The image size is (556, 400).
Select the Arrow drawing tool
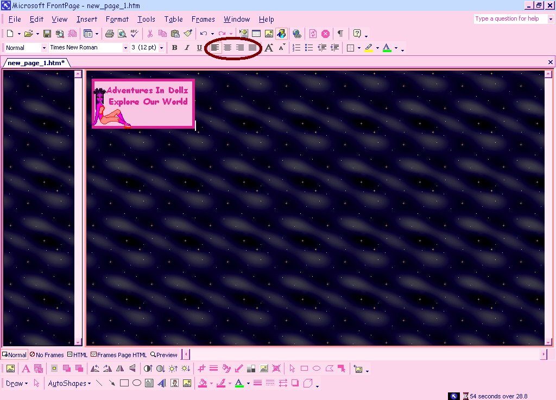coord(112,383)
